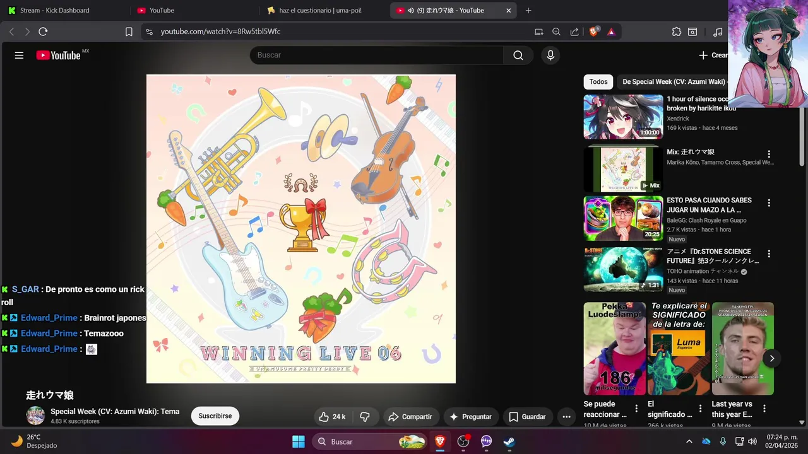Open the zoom magnifier icon in address bar
808x454 pixels.
556,32
